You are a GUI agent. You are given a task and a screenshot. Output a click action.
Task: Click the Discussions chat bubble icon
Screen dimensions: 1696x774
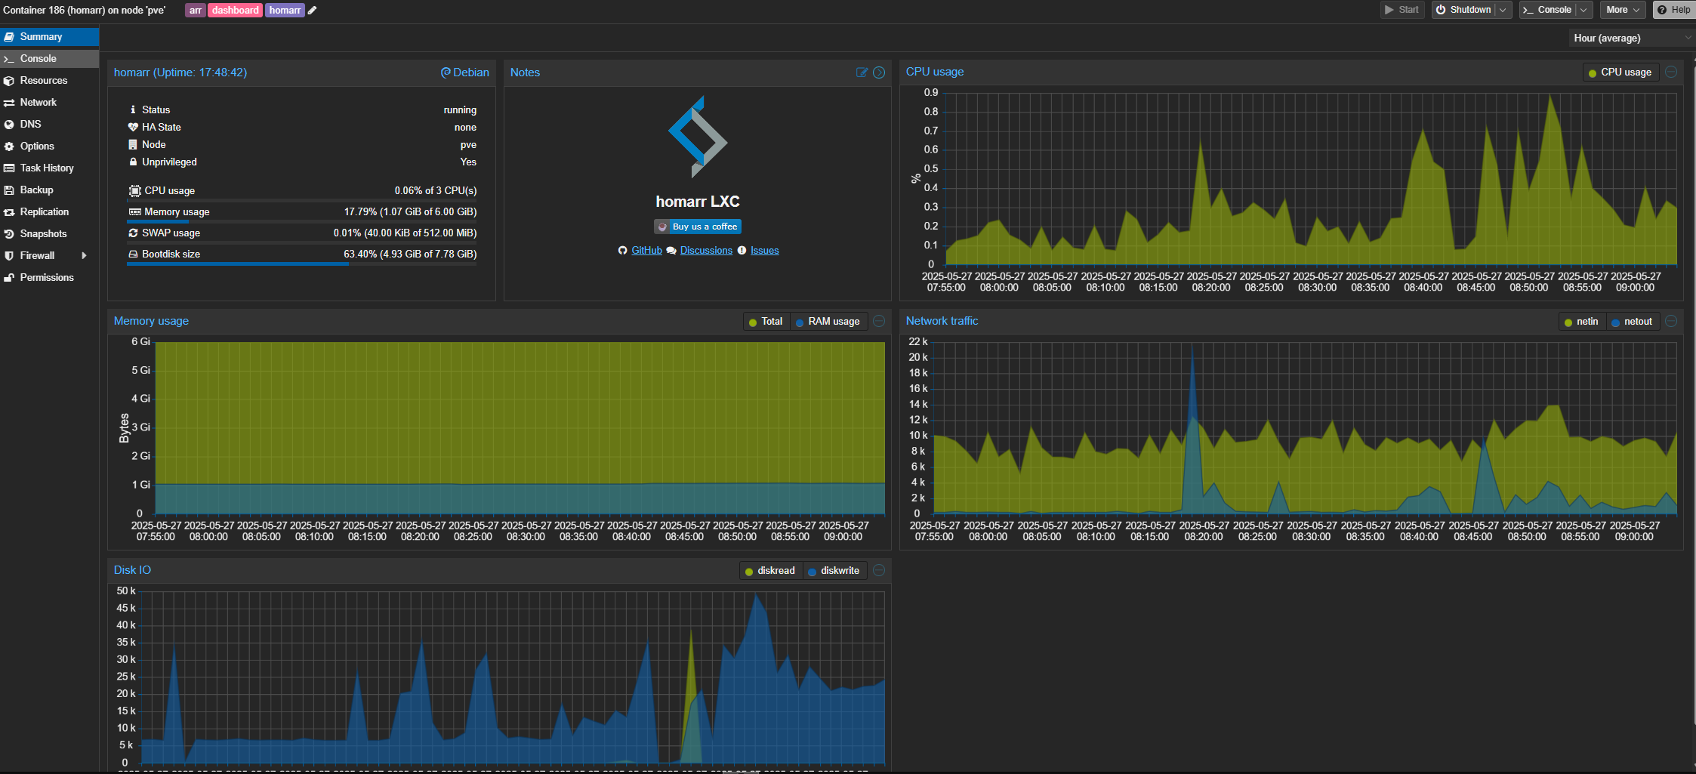tap(671, 251)
